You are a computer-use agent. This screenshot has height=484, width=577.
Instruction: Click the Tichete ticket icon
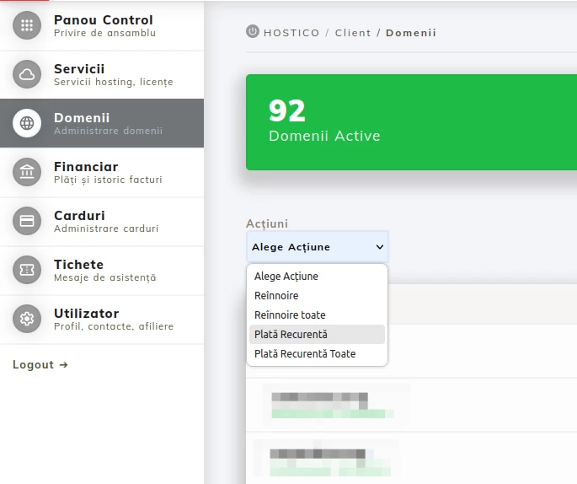(x=27, y=270)
